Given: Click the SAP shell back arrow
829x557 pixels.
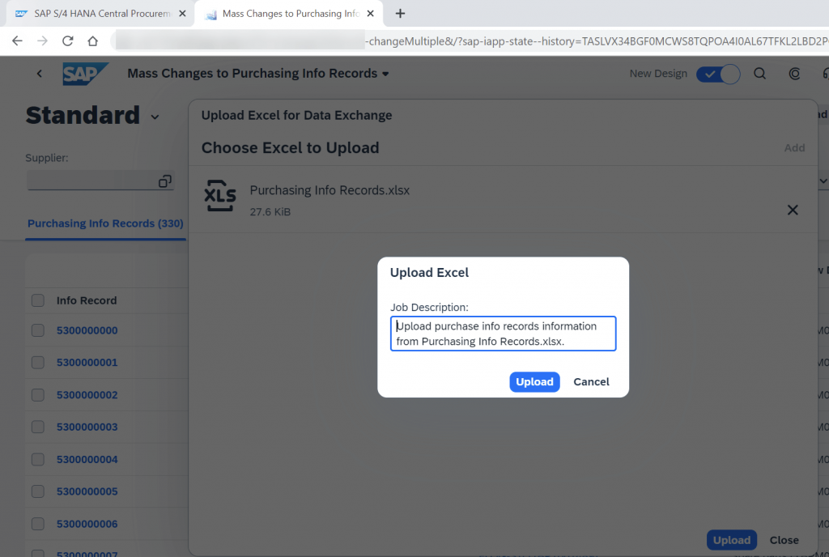Looking at the screenshot, I should coord(39,74).
